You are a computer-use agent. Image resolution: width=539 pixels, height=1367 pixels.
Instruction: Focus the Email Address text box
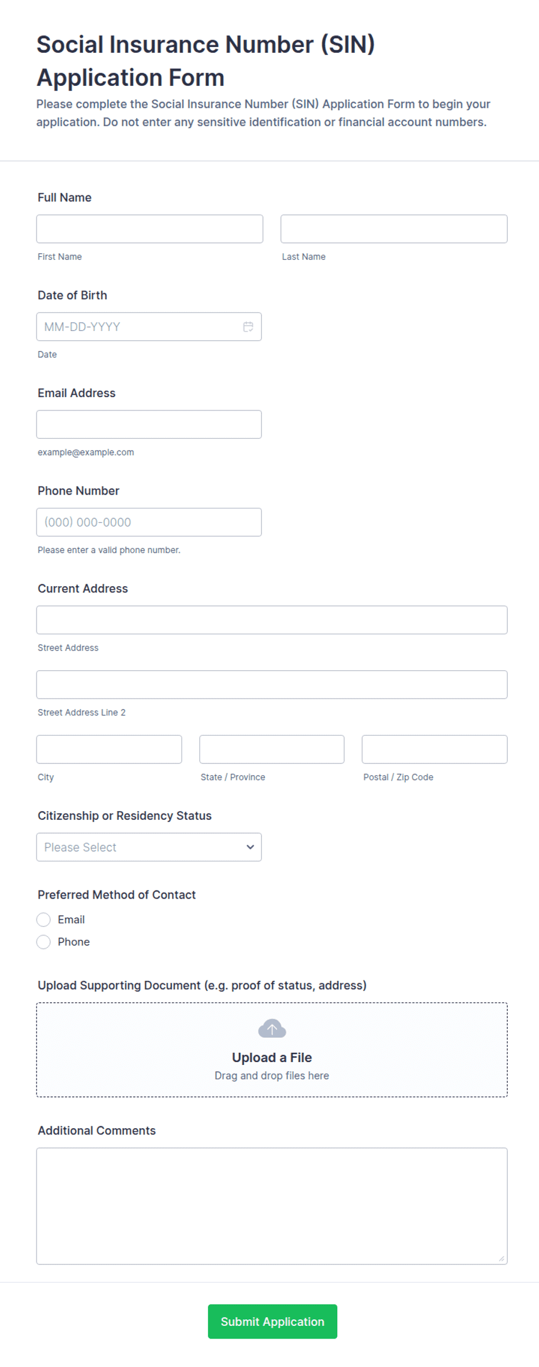tap(149, 424)
